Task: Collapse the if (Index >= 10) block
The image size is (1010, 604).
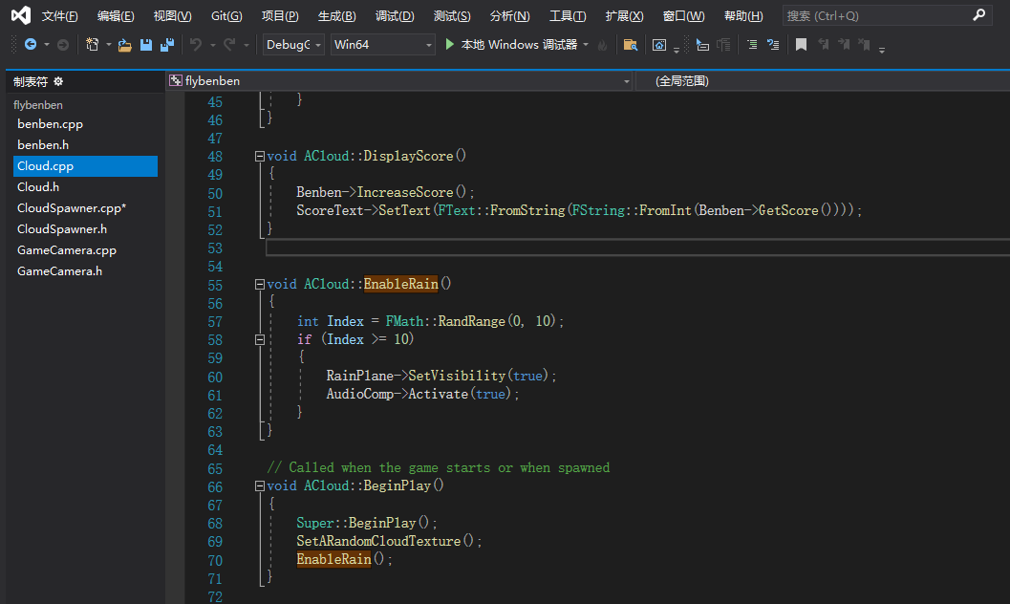Action: 260,339
